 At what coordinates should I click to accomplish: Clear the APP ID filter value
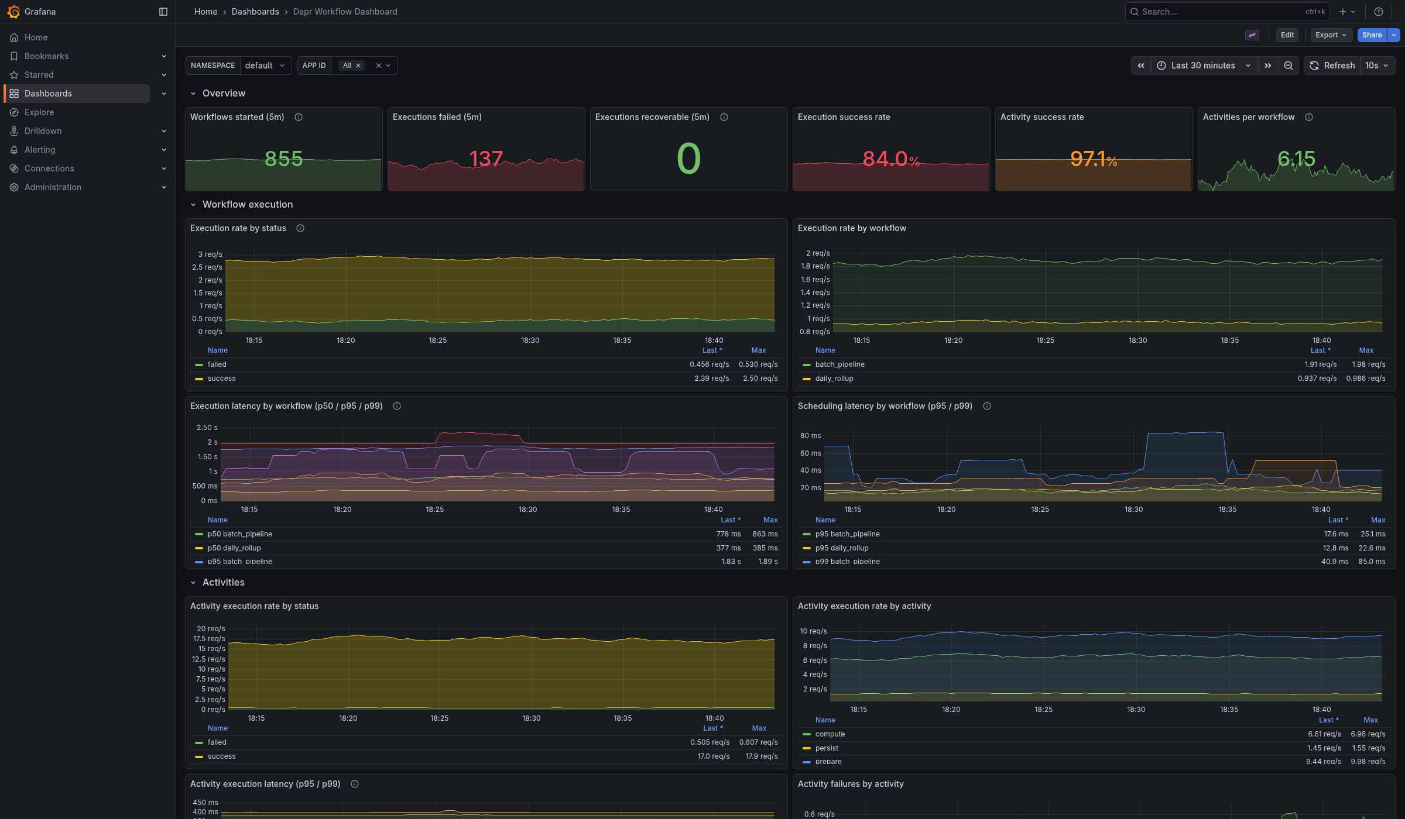point(378,66)
